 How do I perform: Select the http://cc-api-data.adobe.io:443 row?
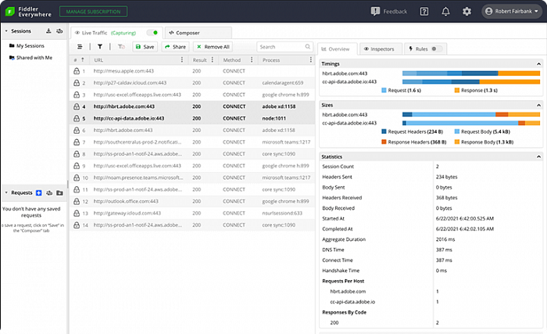pyautogui.click(x=192, y=118)
